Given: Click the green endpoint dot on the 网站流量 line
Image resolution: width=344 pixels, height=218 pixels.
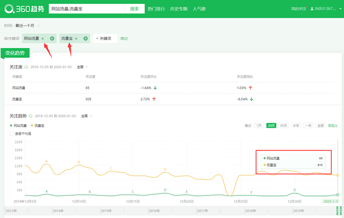Looking at the screenshot, I should [338, 195].
